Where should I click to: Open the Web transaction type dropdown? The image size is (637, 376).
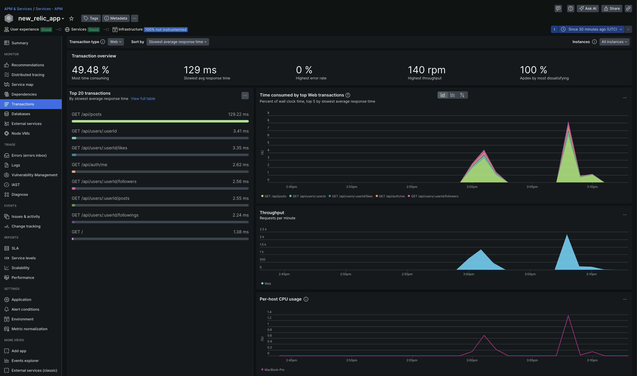[116, 42]
